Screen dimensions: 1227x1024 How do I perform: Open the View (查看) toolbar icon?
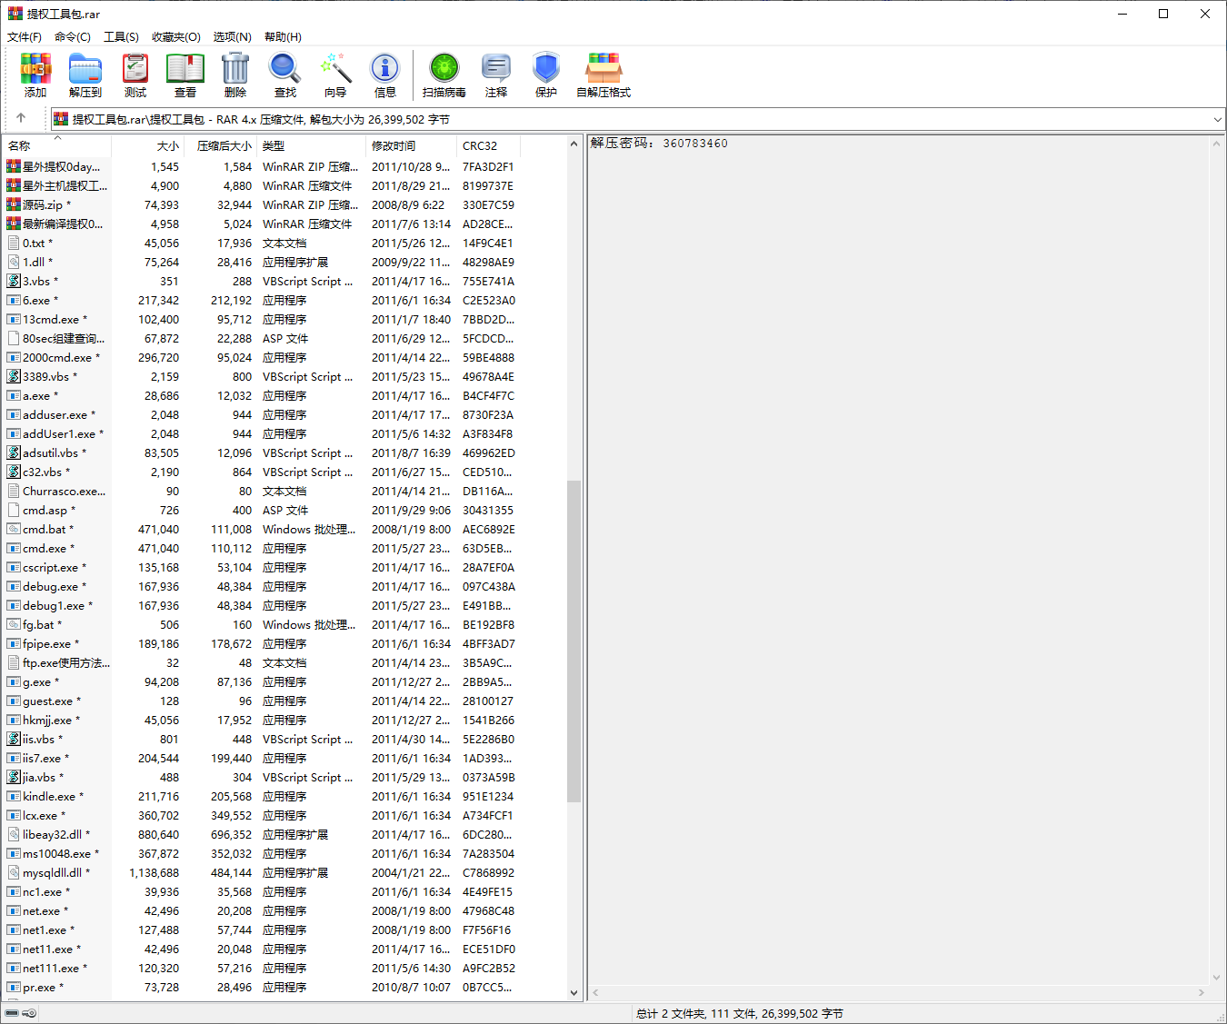point(185,75)
